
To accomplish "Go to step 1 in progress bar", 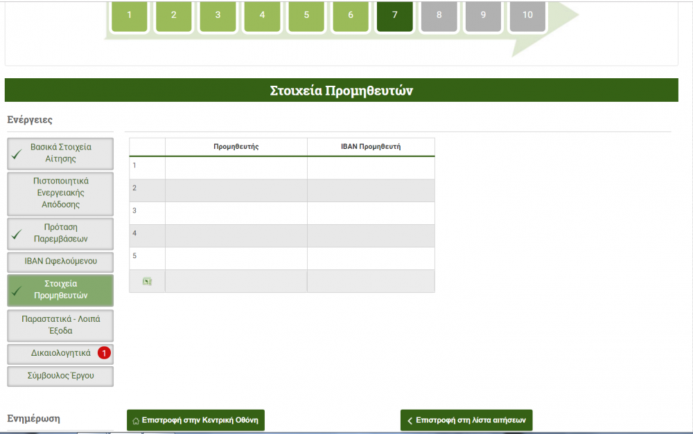I will pos(129,15).
